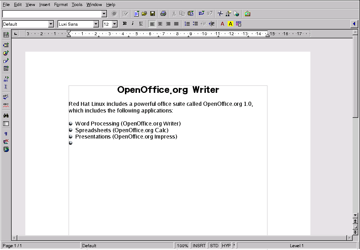
Task: Click the INSRT mode status field
Action: point(199,245)
